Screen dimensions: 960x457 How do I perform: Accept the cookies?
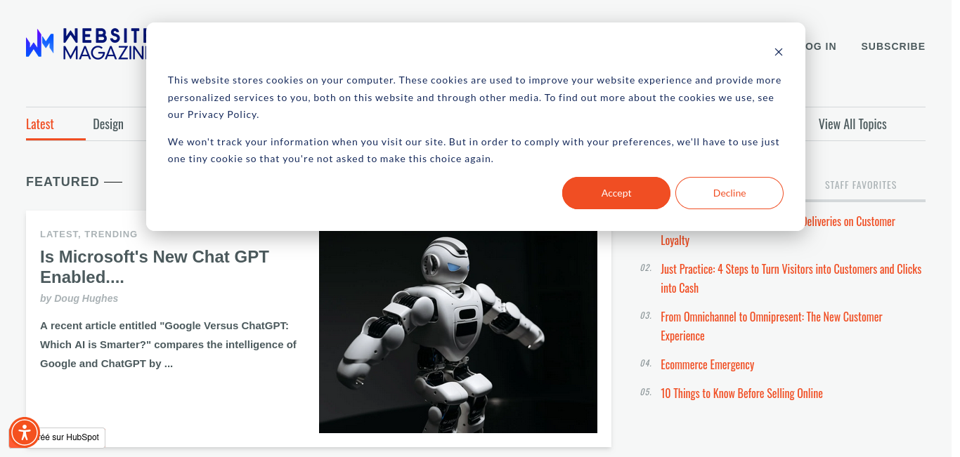616,193
